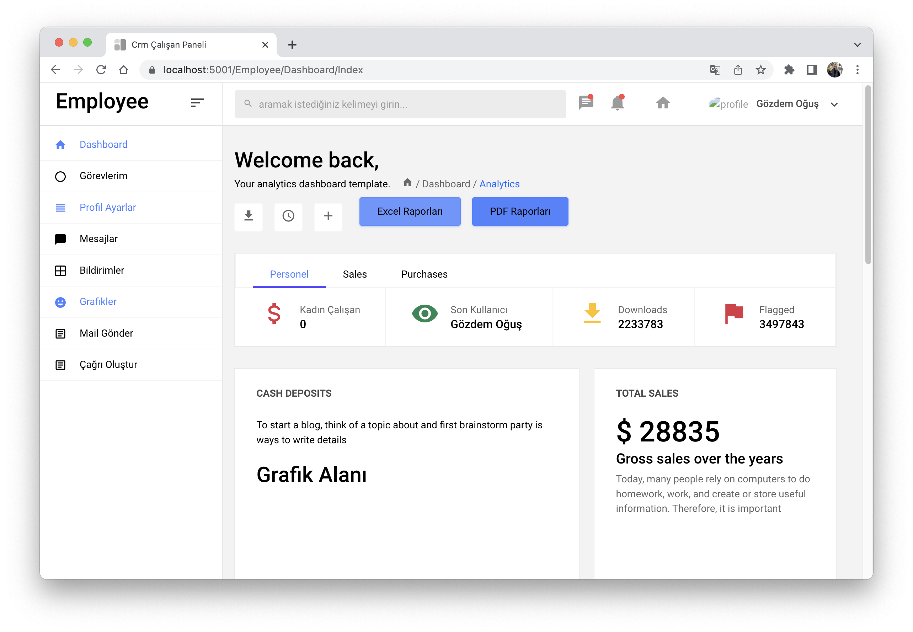Toggle the sidebar with hamburger menu icon
Screen dimensions: 913x632
(x=197, y=103)
